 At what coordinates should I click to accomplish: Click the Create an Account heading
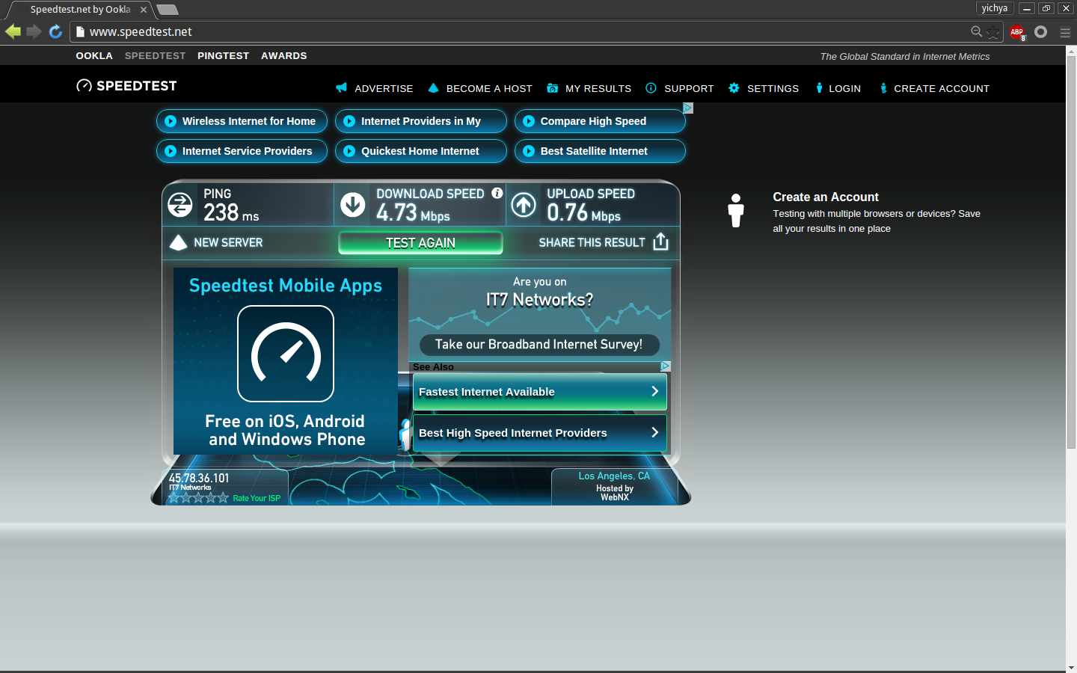click(x=826, y=197)
